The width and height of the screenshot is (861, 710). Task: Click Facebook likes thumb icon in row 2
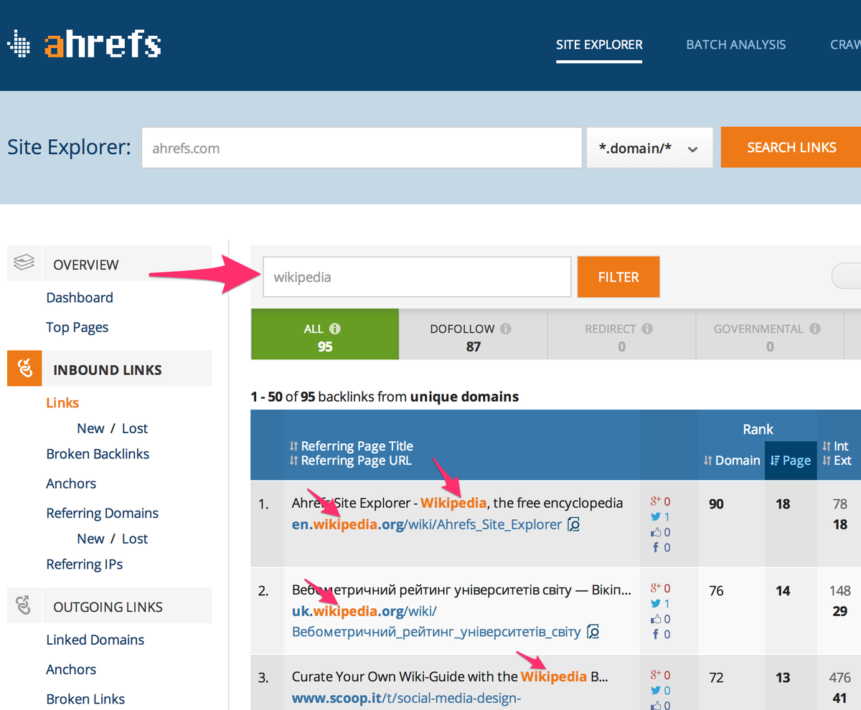click(655, 619)
